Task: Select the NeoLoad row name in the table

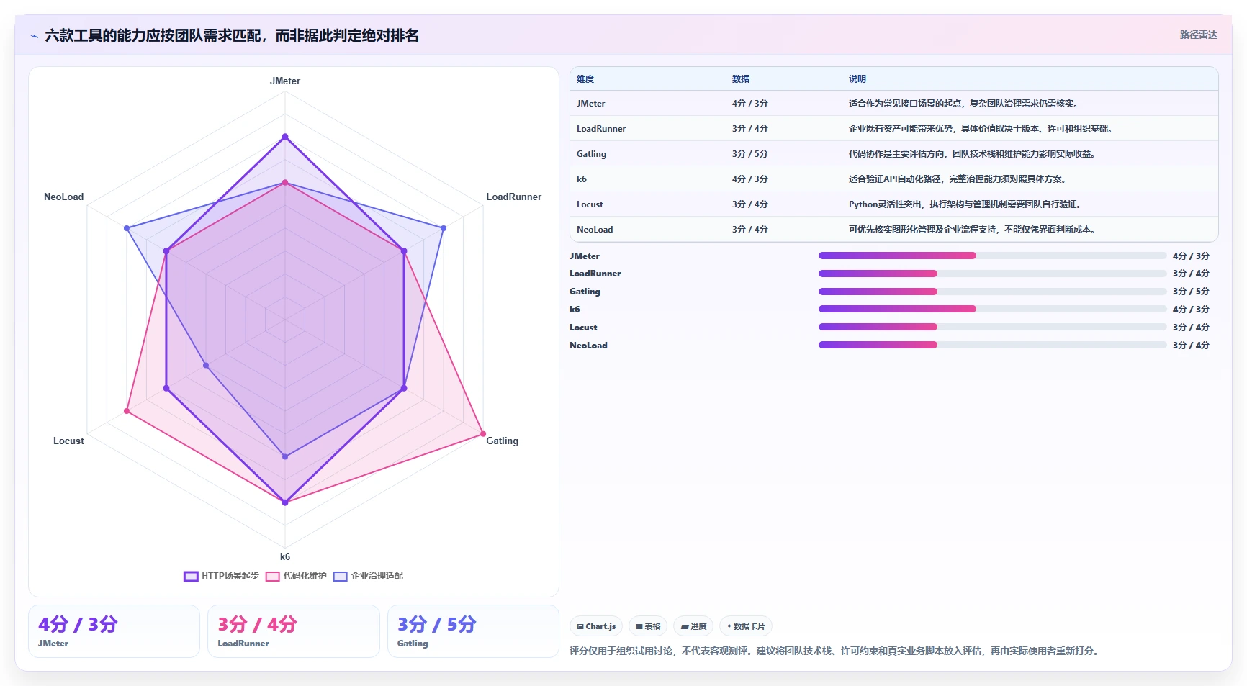Action: tap(595, 230)
